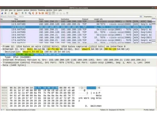This screenshot has height=117, width=157.
Task: Open expert information icon in status bar
Action: [x=2, y=110]
